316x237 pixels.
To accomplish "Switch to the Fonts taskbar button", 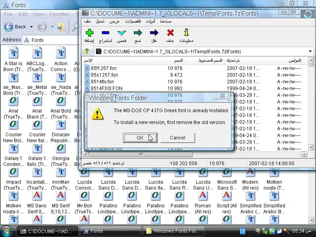I will point(110,231).
